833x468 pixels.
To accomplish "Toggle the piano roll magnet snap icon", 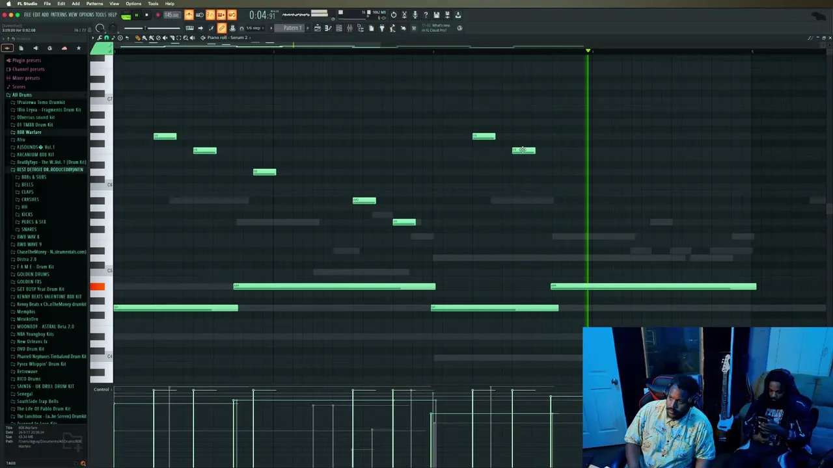I will 107,38.
